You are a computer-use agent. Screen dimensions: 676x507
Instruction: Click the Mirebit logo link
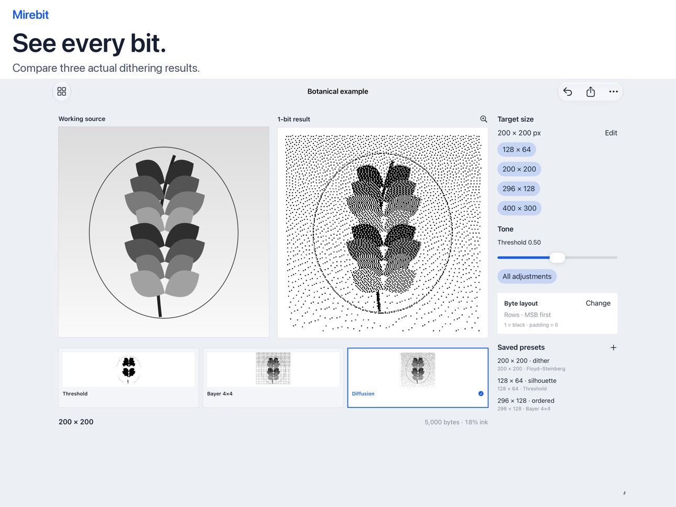tap(30, 15)
